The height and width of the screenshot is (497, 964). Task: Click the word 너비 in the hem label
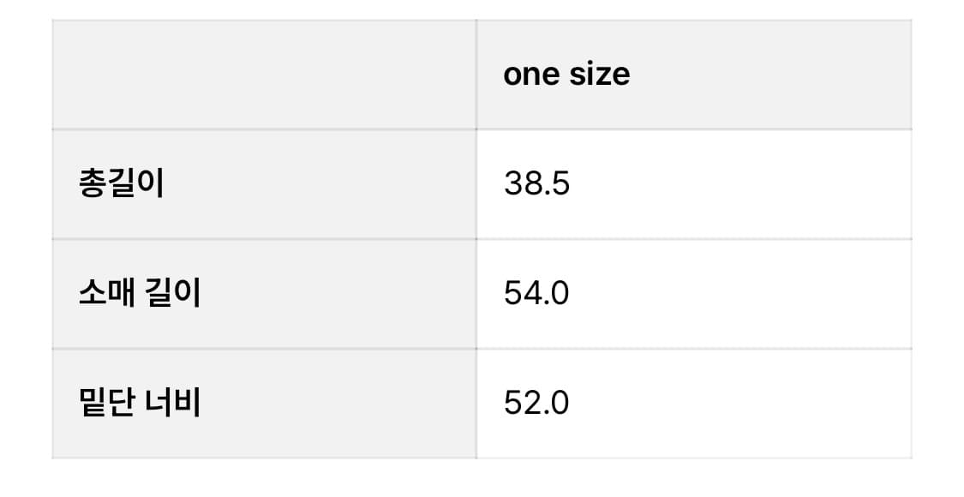[x=174, y=403]
